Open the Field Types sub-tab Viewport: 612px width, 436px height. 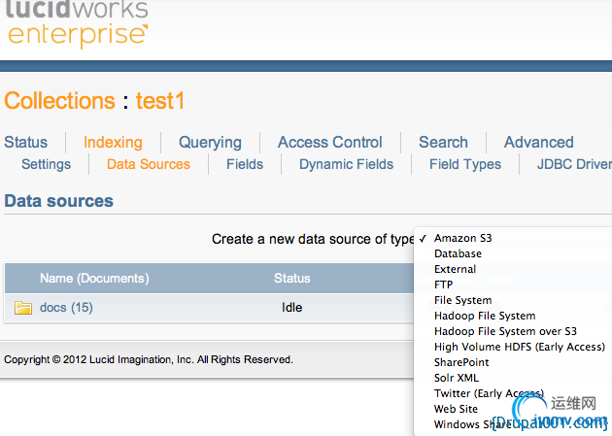pyautogui.click(x=465, y=164)
